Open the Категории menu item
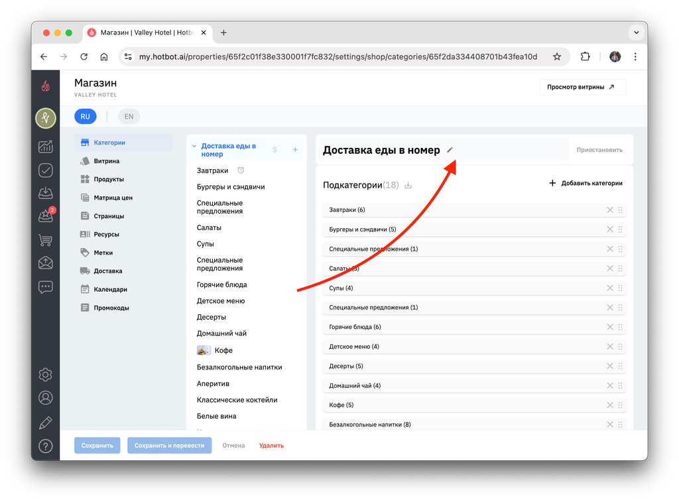This screenshot has width=679, height=502. pos(123,143)
